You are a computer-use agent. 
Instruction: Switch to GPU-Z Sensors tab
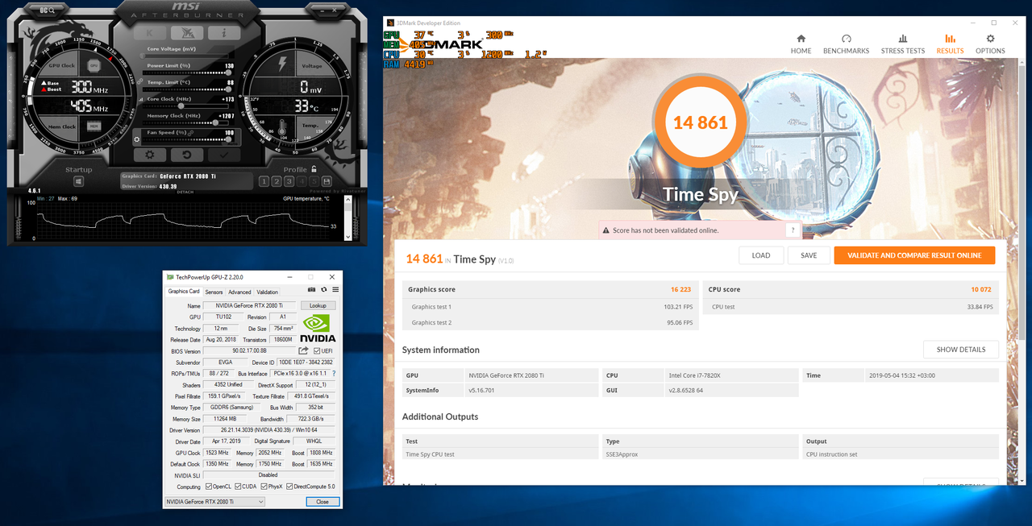click(214, 292)
